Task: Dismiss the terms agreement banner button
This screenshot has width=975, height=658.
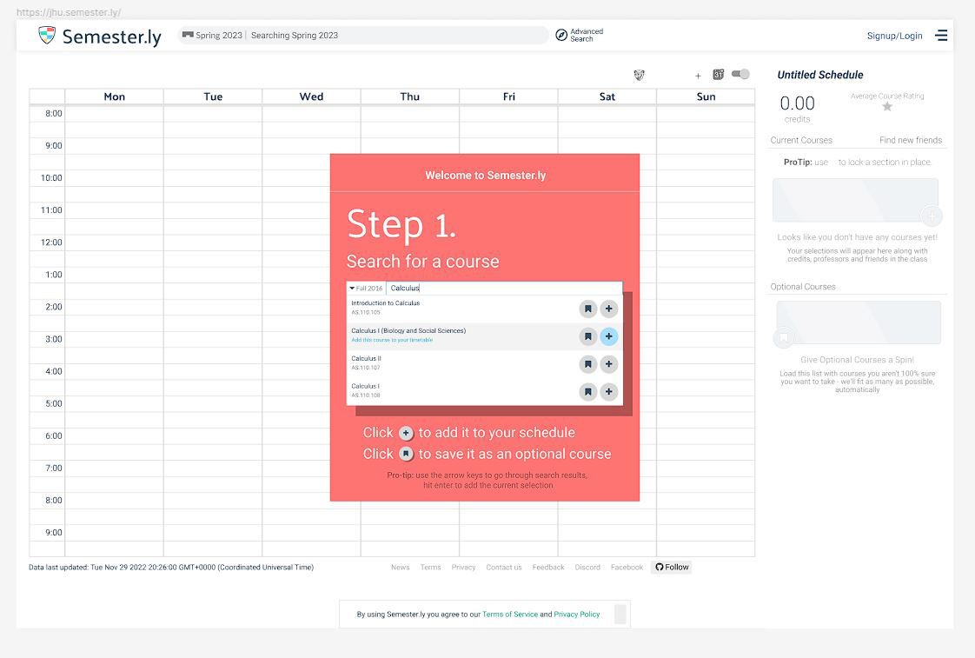Action: [620, 614]
